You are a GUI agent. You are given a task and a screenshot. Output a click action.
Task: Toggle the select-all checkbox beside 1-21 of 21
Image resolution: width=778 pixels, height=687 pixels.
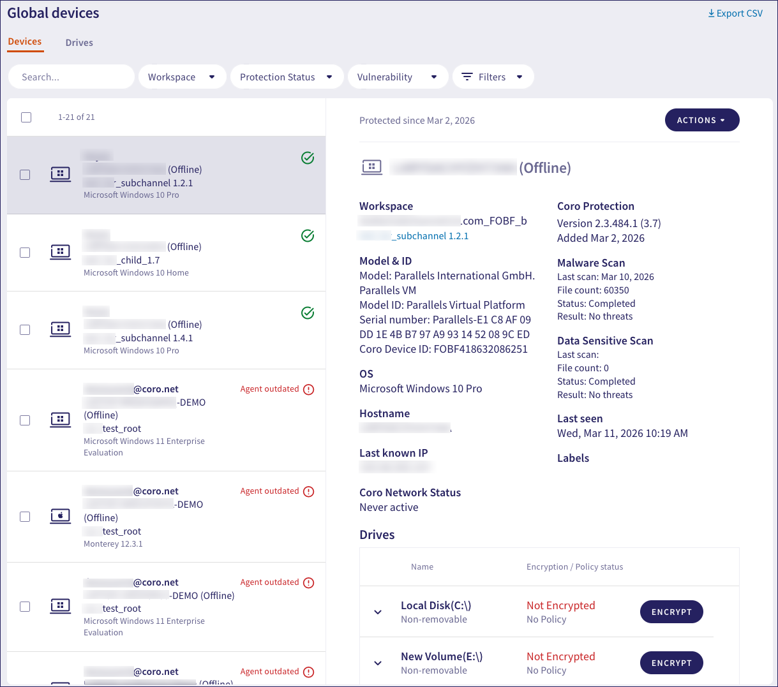click(26, 117)
